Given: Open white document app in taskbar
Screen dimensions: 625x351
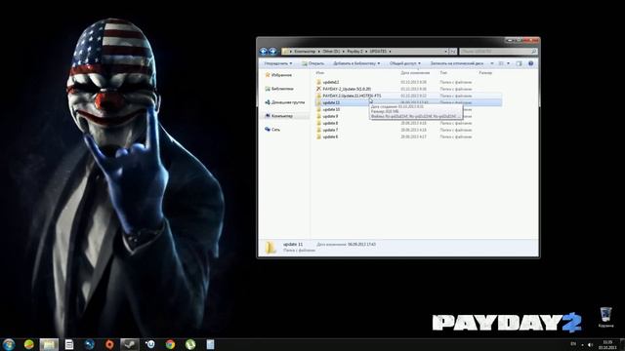Looking at the screenshot, I should [x=69, y=344].
